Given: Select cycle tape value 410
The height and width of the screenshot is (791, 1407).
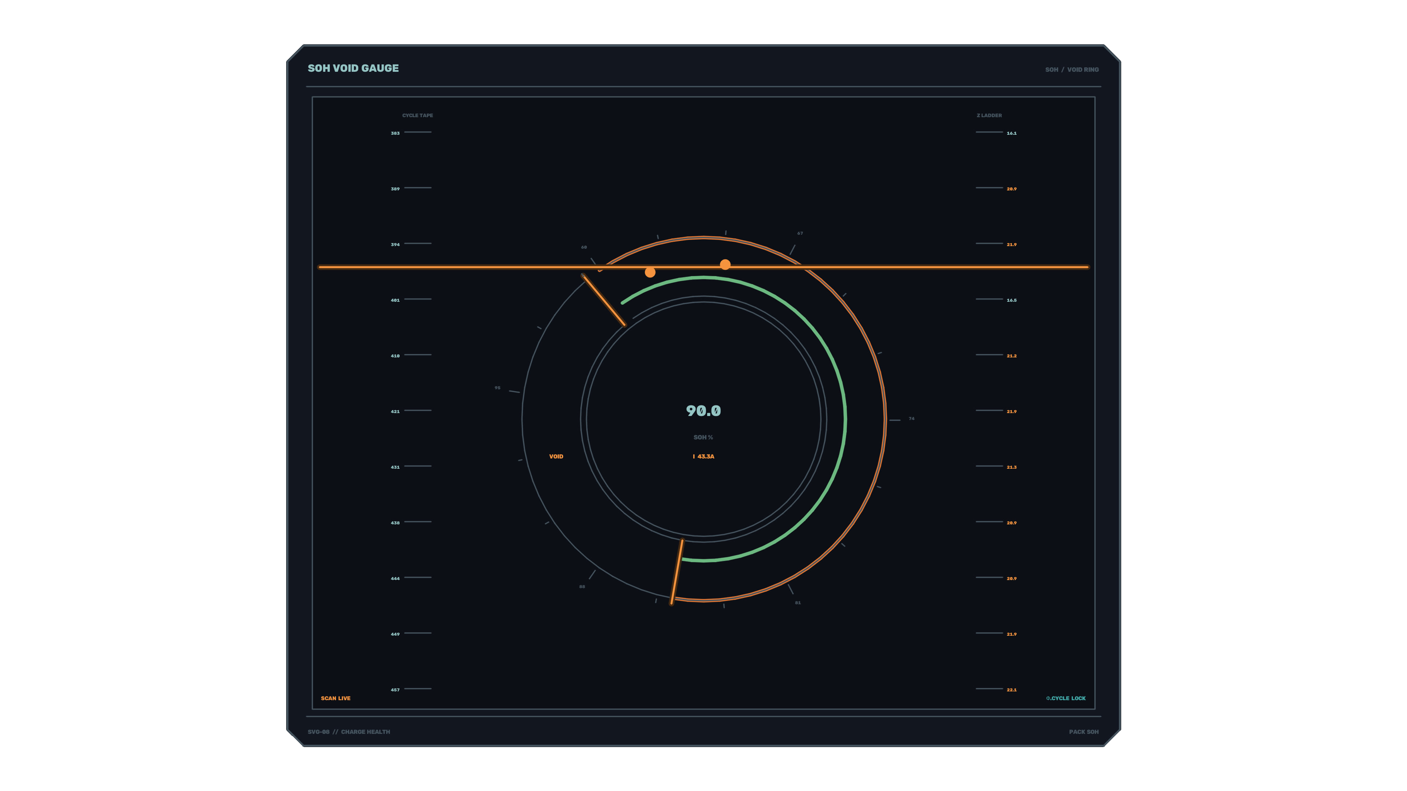Looking at the screenshot, I should pyautogui.click(x=395, y=356).
